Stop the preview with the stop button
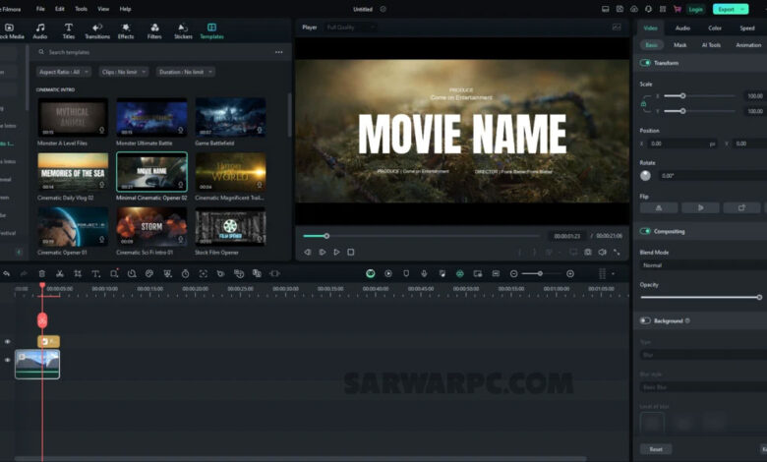The width and height of the screenshot is (767, 462). pos(351,252)
